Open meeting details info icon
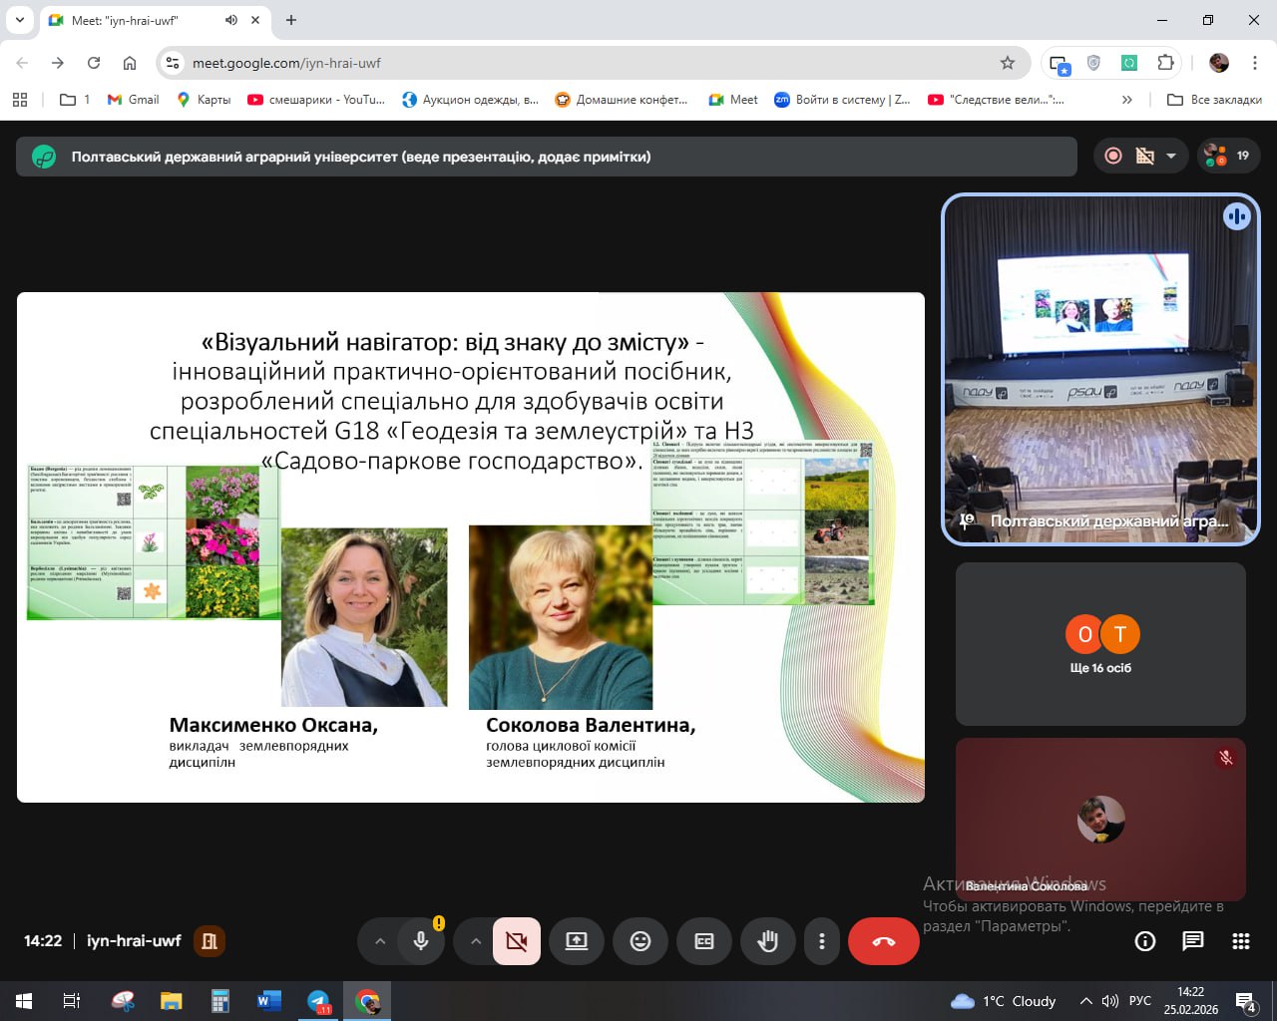 coord(1145,941)
